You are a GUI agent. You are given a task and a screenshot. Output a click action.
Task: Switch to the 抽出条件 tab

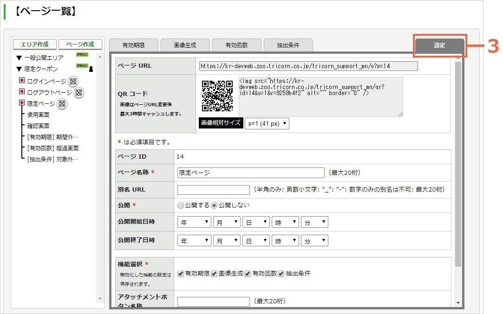tap(288, 45)
